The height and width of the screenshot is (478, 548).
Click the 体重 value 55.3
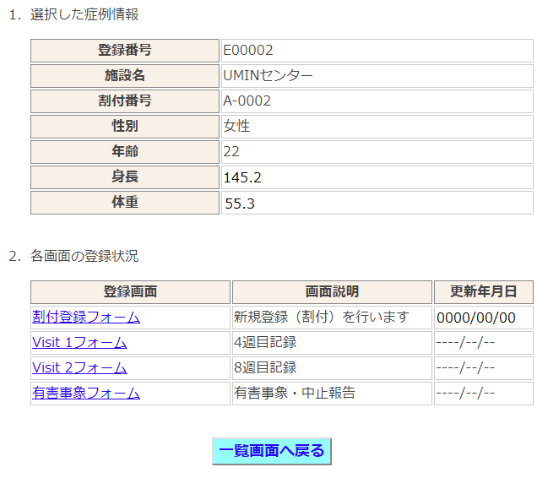point(241,204)
